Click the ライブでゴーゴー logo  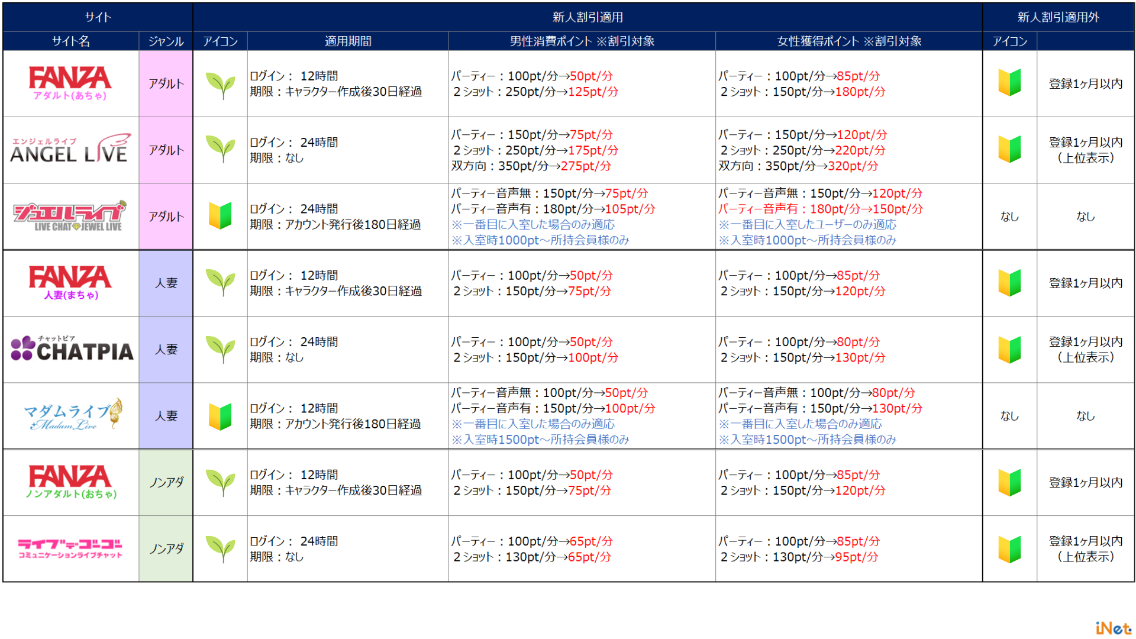click(x=70, y=548)
